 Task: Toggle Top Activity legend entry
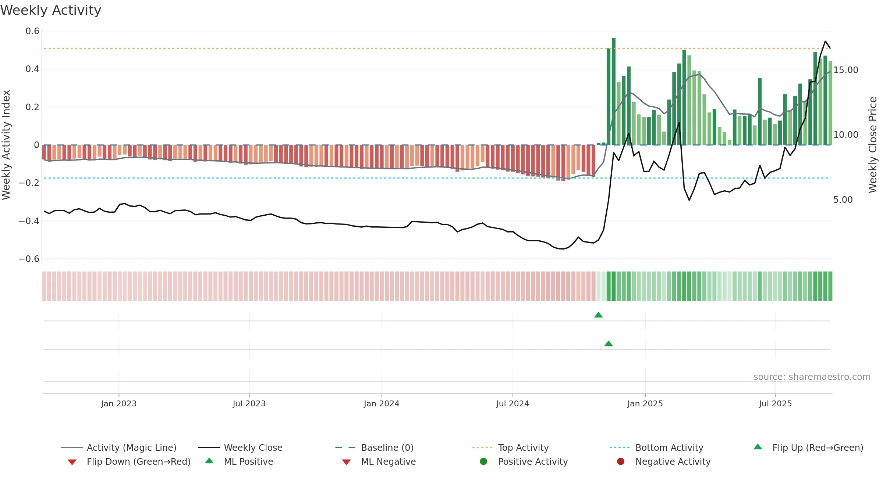[511, 448]
